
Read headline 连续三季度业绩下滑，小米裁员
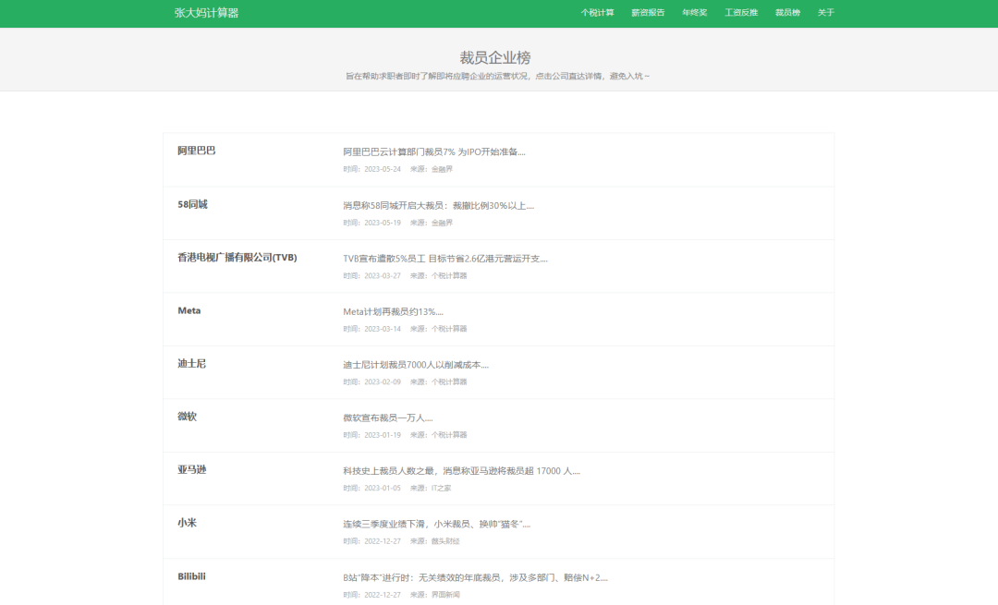pyautogui.click(x=436, y=525)
